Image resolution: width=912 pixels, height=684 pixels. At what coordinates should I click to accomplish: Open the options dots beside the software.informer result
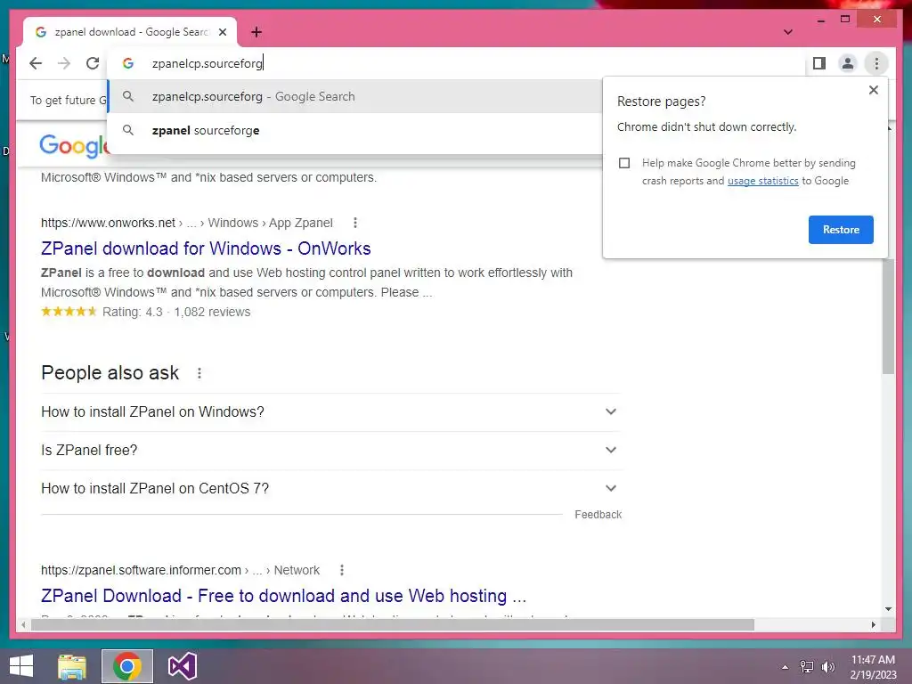pyautogui.click(x=342, y=570)
